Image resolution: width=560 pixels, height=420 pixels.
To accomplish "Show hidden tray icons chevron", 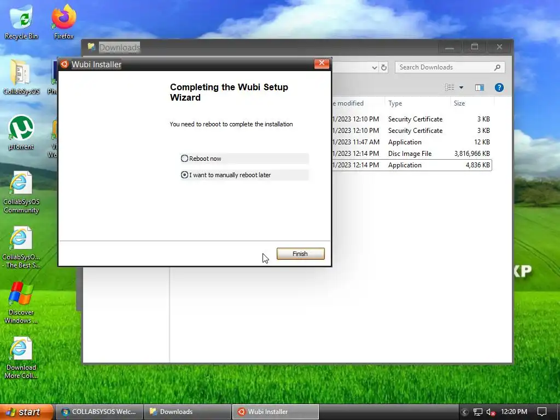I will point(464,412).
